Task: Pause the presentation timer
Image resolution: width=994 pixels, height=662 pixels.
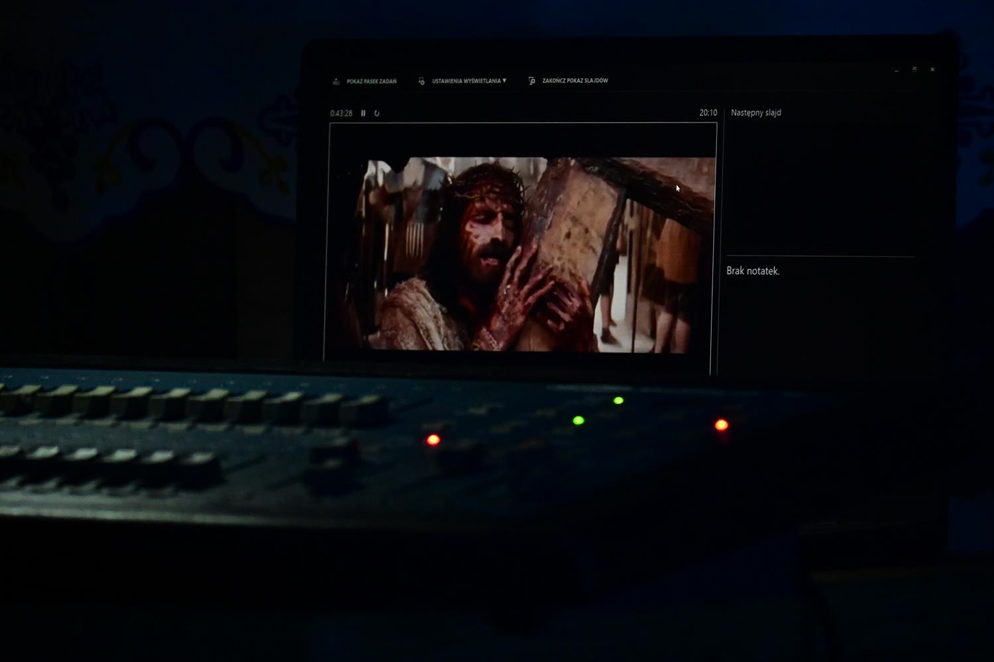Action: coord(363,113)
